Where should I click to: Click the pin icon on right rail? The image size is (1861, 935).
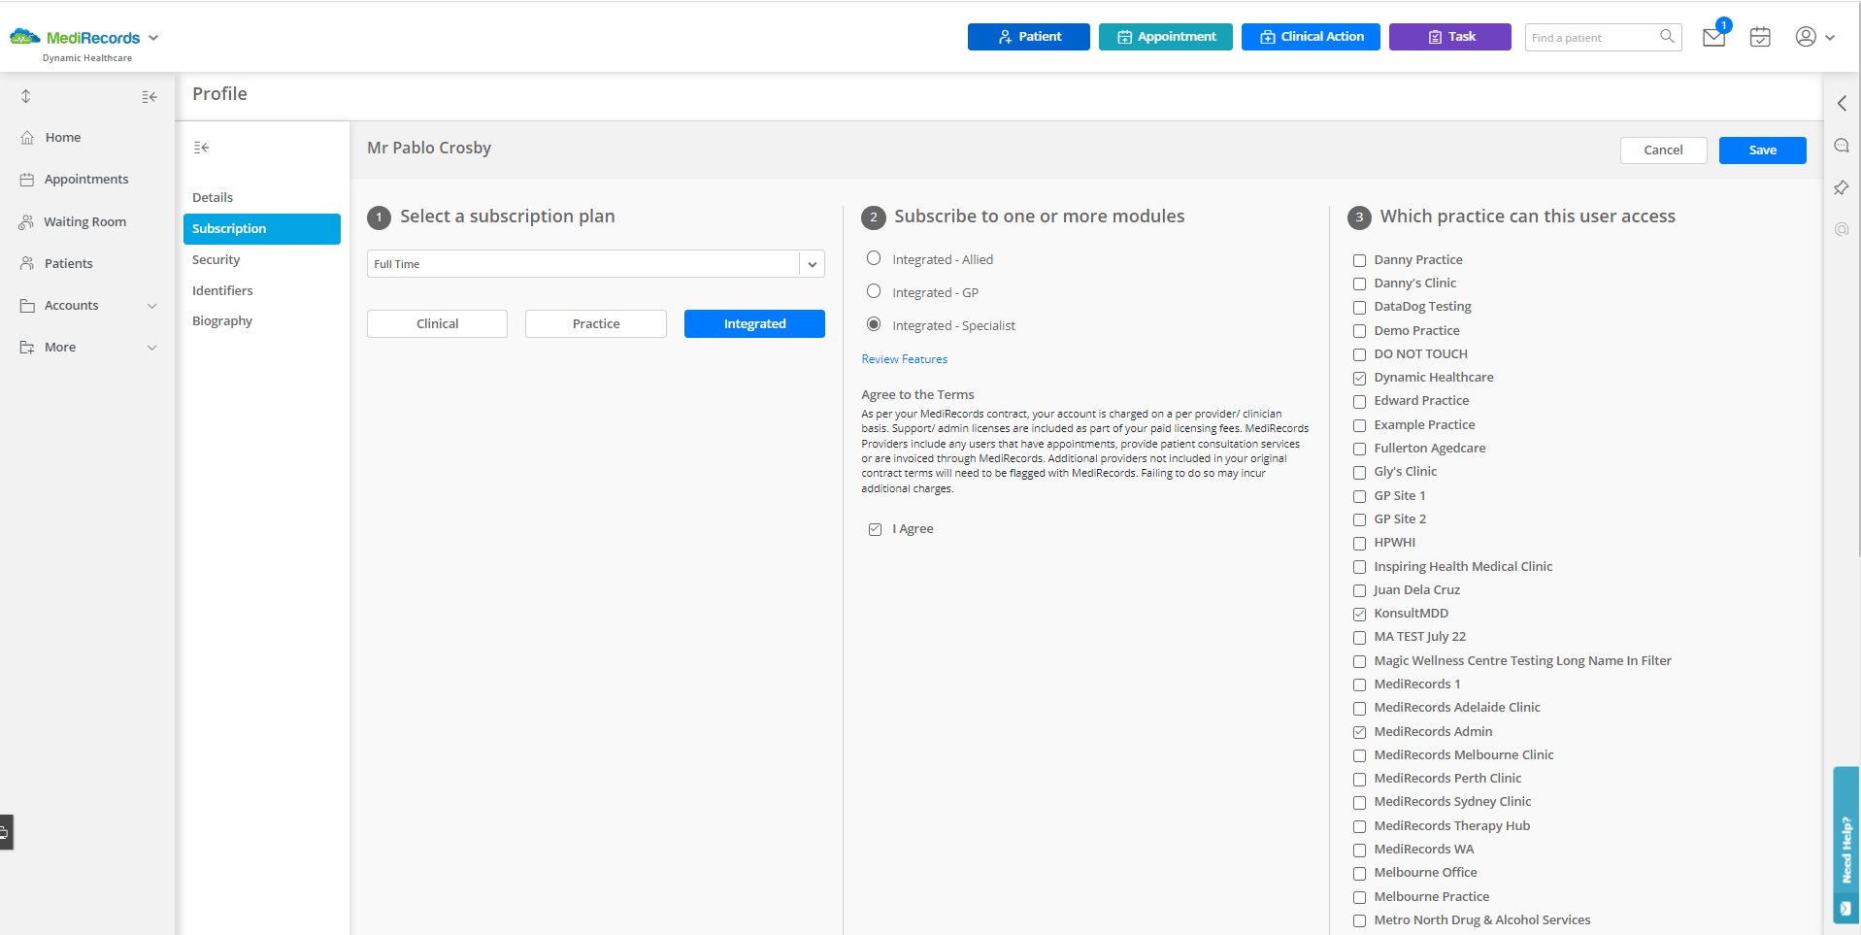click(x=1842, y=187)
